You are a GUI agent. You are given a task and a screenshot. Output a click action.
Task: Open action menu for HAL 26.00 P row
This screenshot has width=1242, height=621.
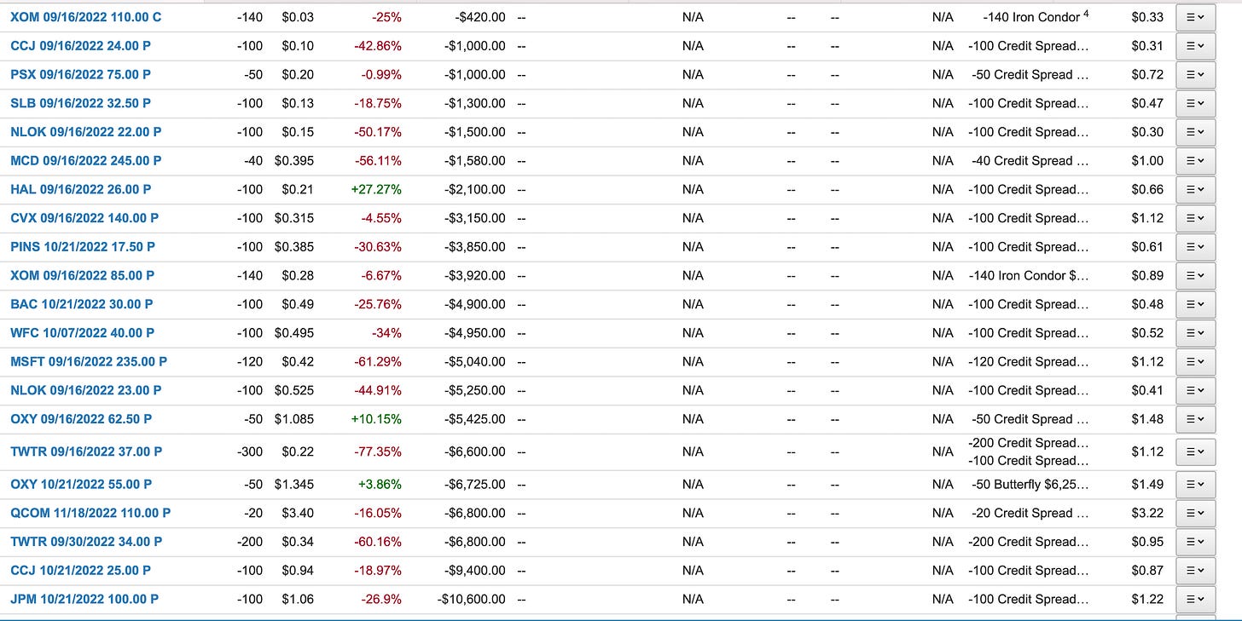click(1195, 189)
